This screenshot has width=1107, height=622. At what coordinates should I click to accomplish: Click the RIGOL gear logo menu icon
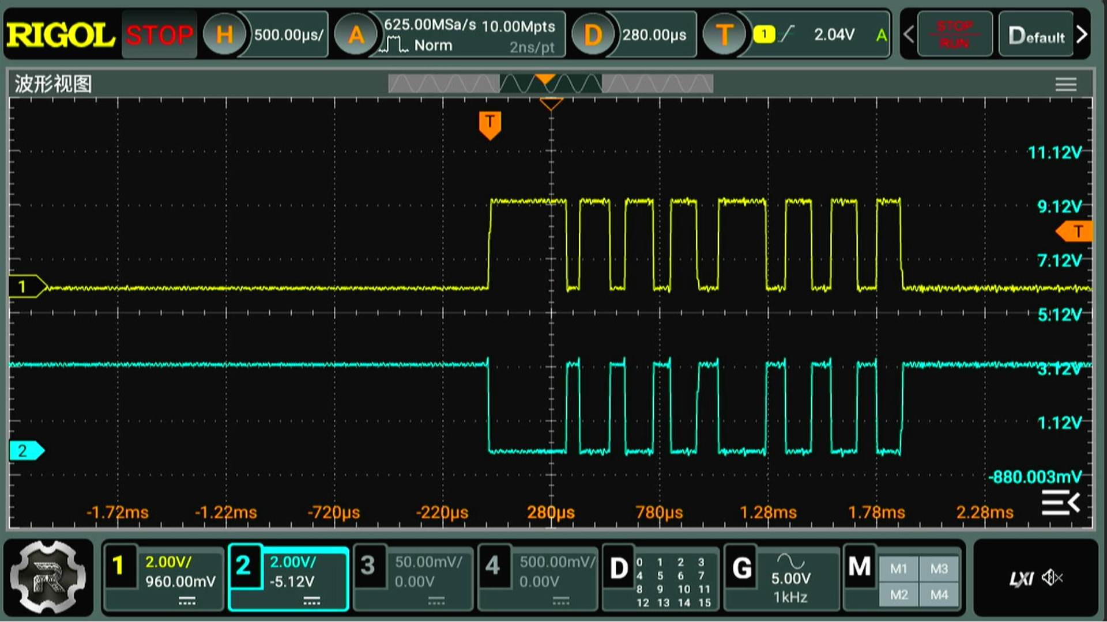point(48,578)
